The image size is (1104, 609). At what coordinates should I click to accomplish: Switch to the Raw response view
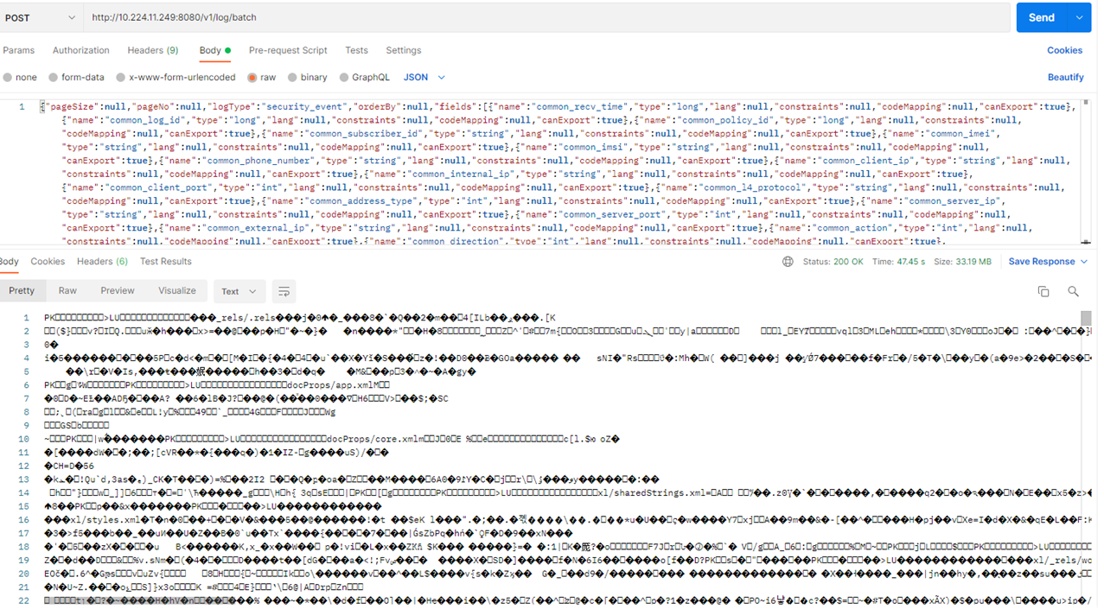67,291
